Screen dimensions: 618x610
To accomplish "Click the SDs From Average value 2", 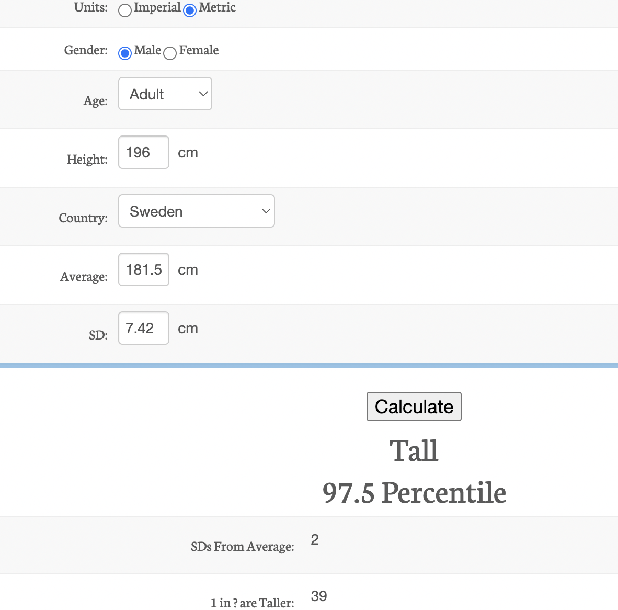I will pos(314,539).
